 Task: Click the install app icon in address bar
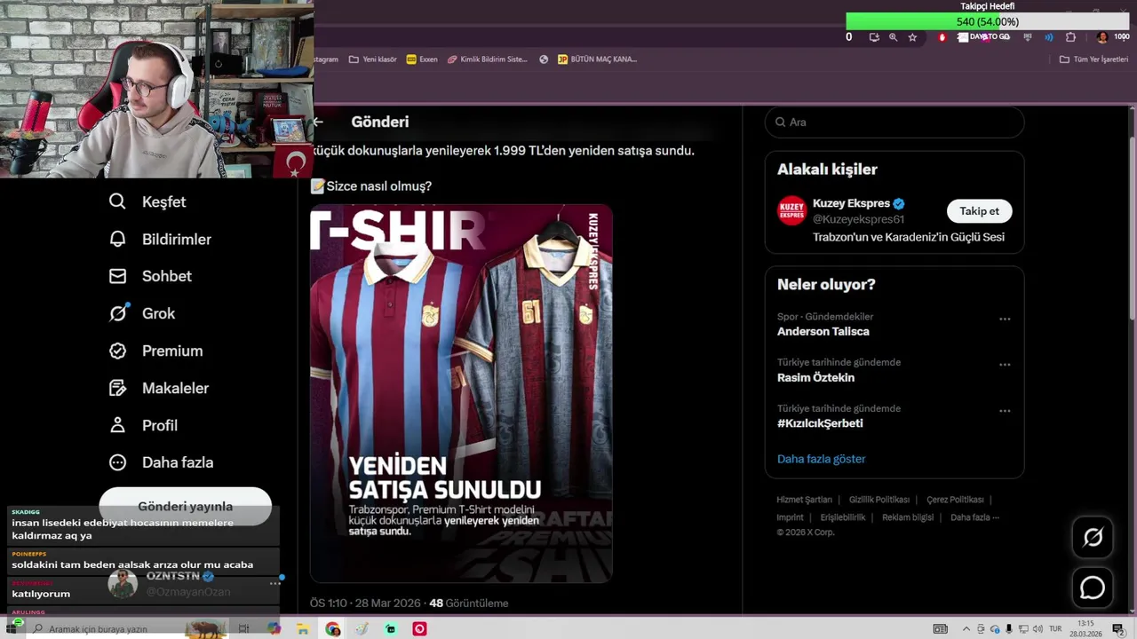pos(874,37)
